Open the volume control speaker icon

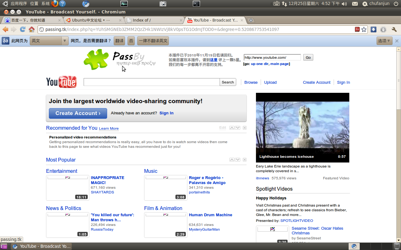point(344,4)
